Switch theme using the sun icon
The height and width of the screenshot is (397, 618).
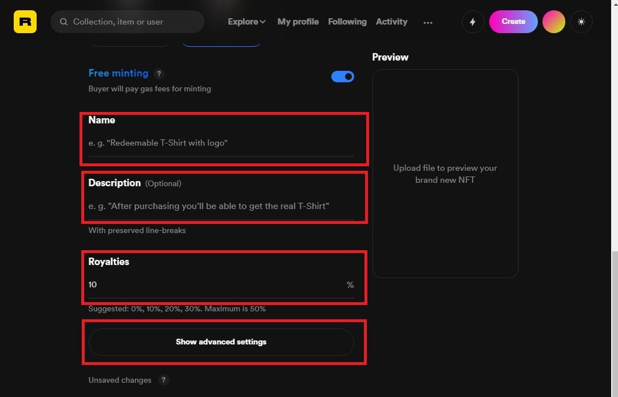click(581, 22)
